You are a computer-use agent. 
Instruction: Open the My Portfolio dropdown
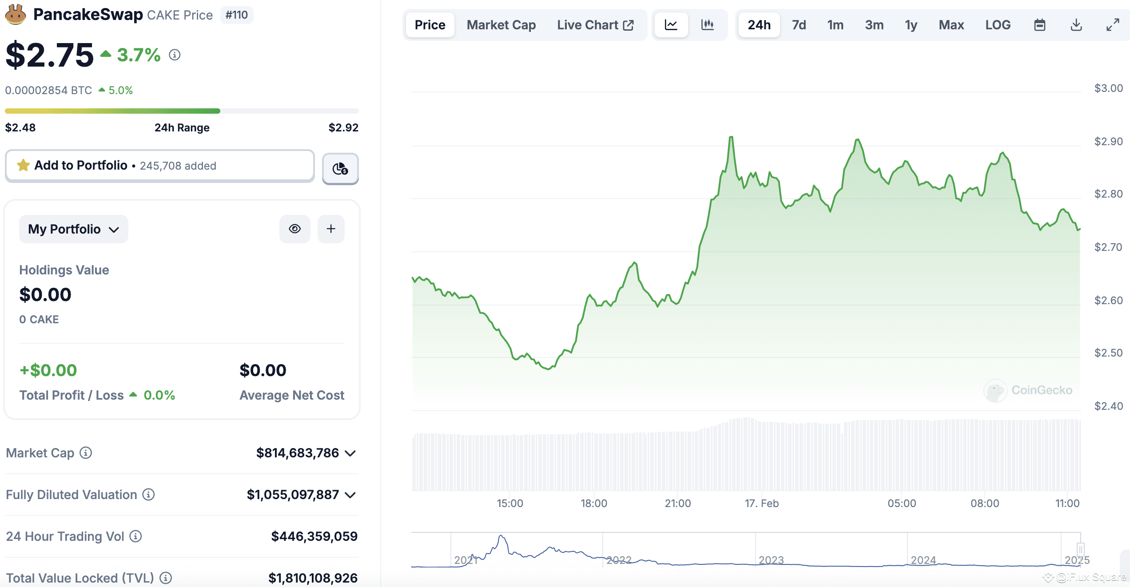coord(74,229)
